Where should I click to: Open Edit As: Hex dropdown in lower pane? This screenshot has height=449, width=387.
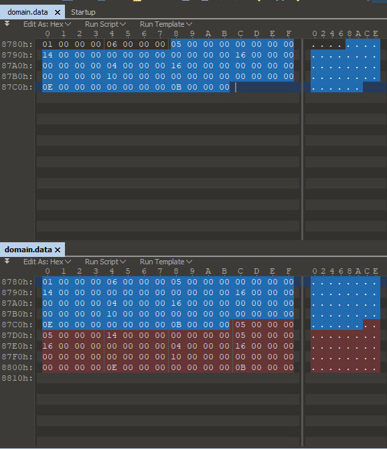point(47,262)
